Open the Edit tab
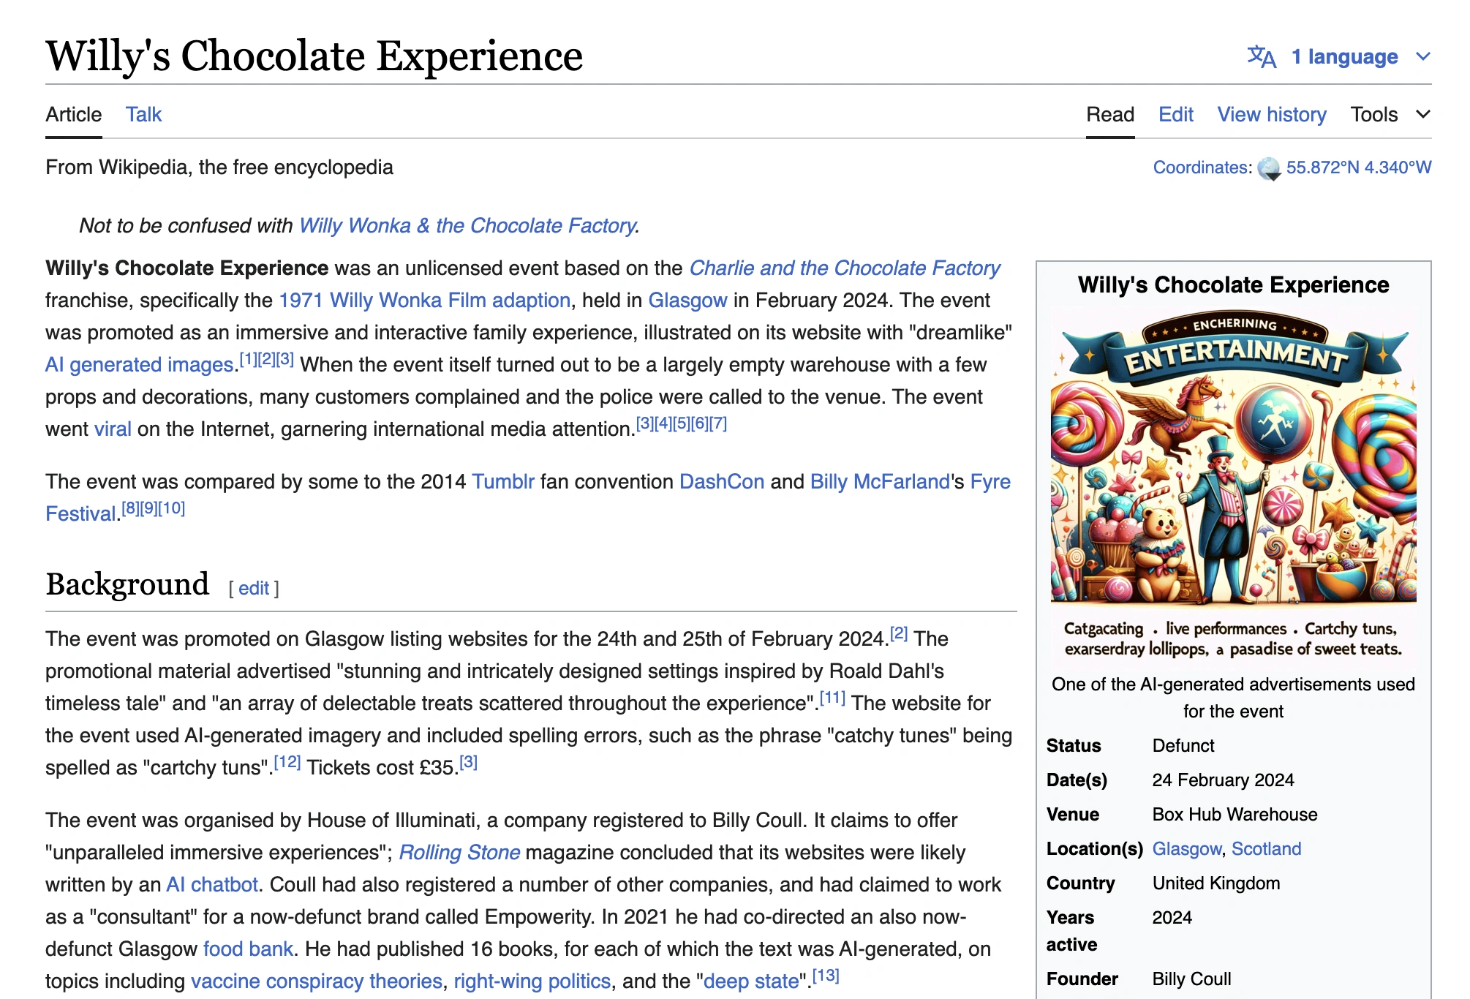The image size is (1470, 999). tap(1175, 114)
